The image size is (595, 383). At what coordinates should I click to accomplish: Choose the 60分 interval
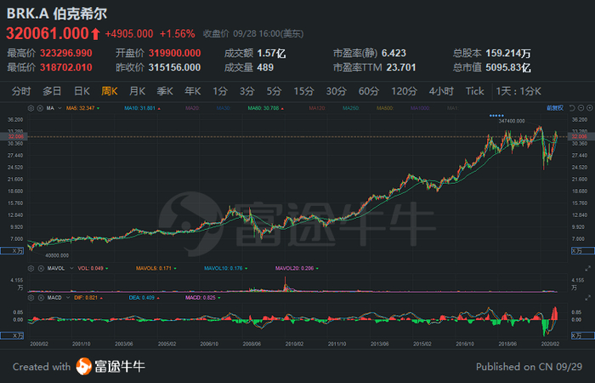(x=368, y=91)
